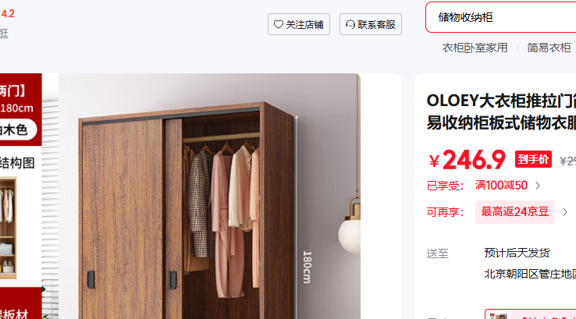The height and width of the screenshot is (319, 576).
Task: Click the red 到手价 price badge
Action: pos(533,159)
